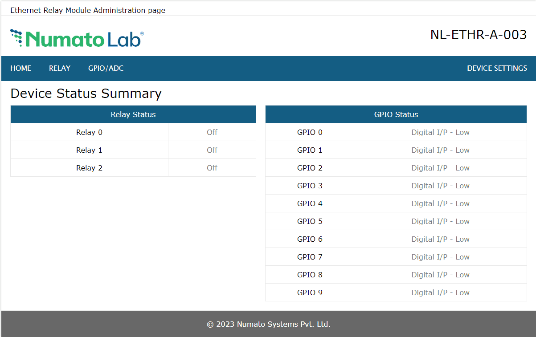Click the Ethernet Relay Module Administration page title

pyautogui.click(x=88, y=10)
